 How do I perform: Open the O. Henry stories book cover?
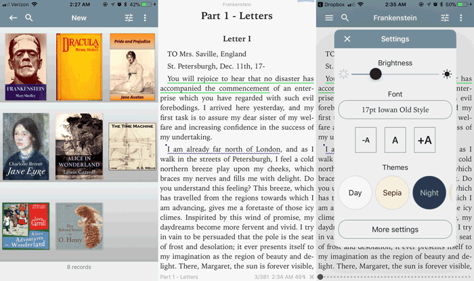pyautogui.click(x=79, y=226)
